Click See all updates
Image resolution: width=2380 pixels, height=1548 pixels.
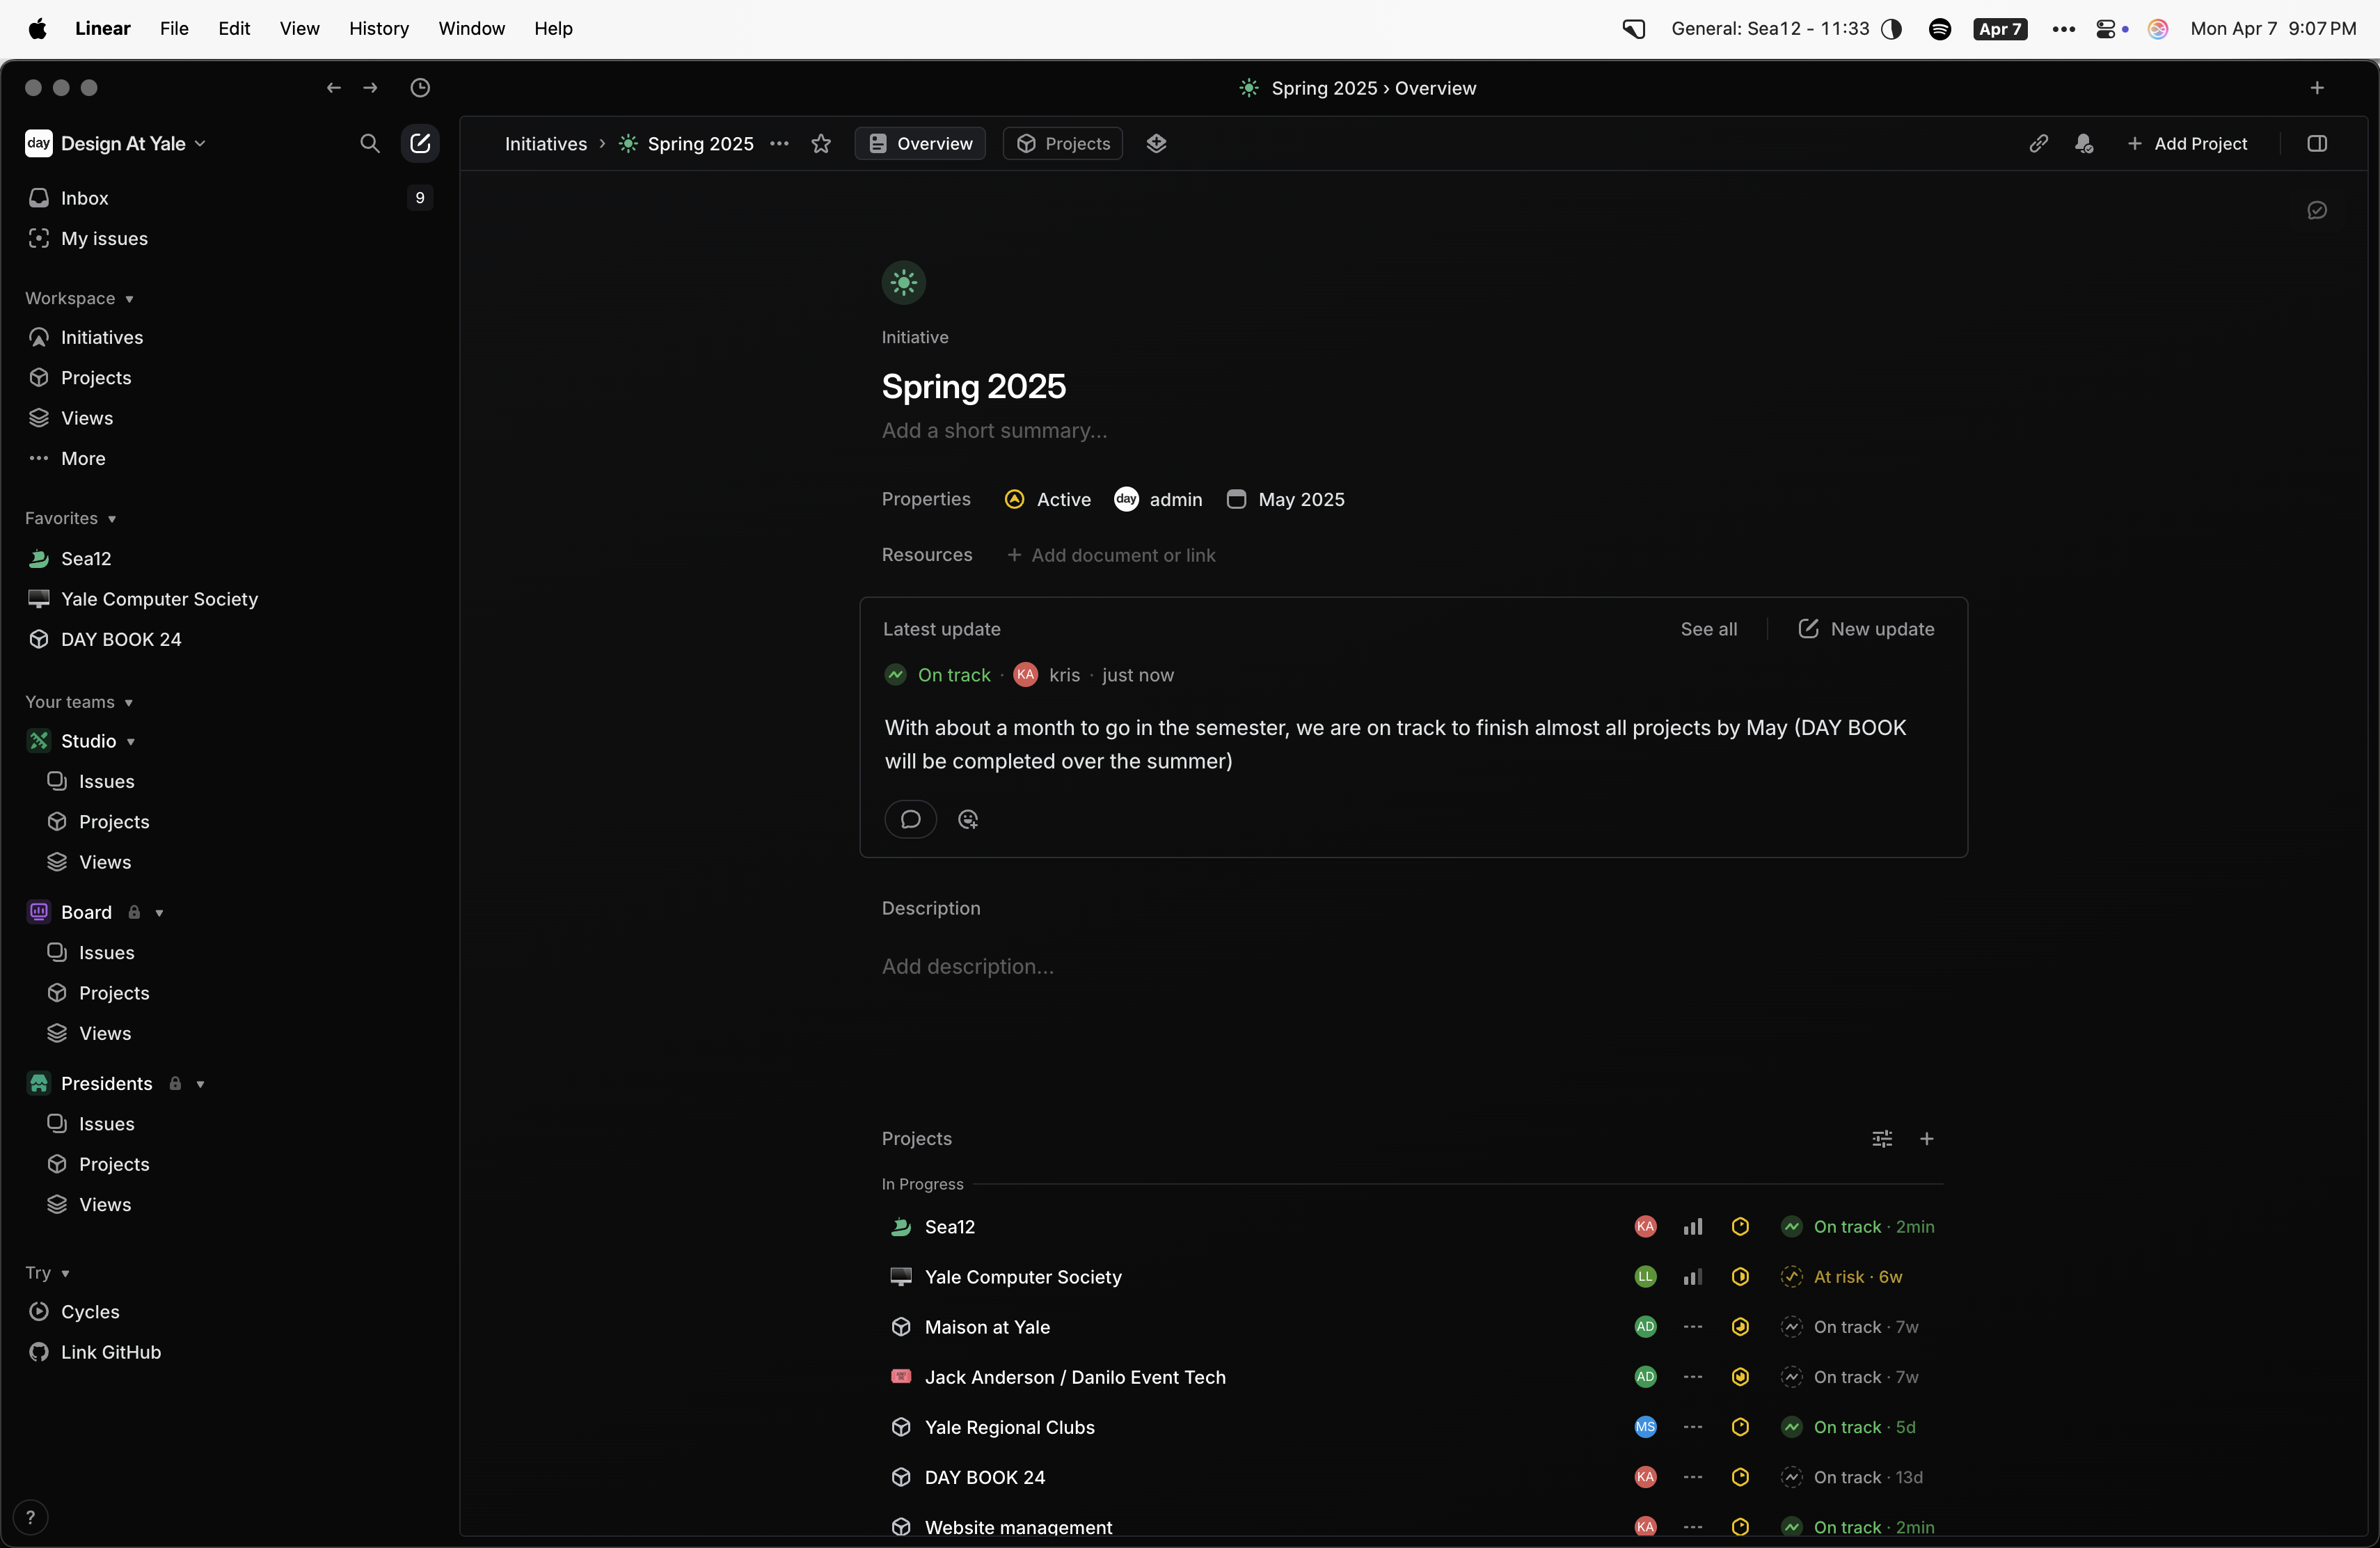coord(1709,628)
